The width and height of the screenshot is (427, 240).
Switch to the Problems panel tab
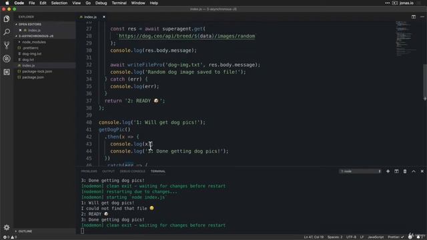point(89,171)
